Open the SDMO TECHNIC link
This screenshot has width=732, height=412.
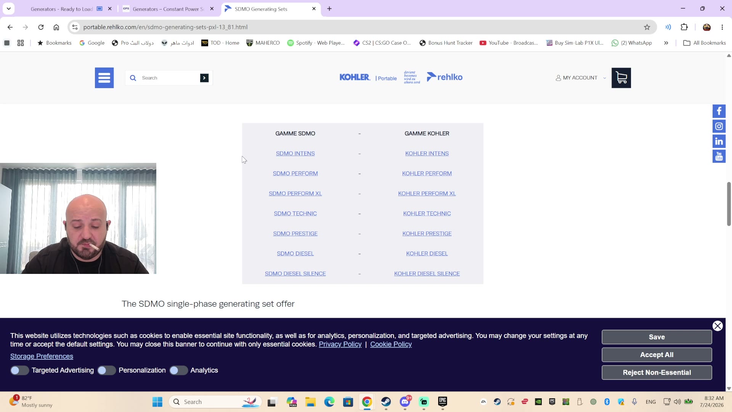coord(295,214)
